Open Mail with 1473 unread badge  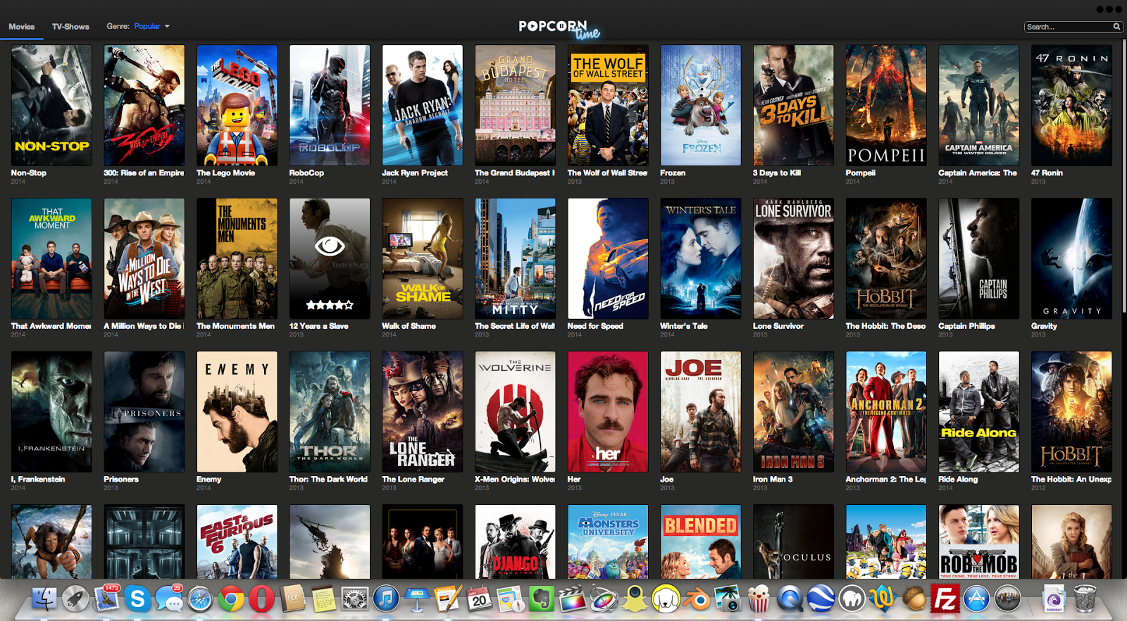pos(106,599)
